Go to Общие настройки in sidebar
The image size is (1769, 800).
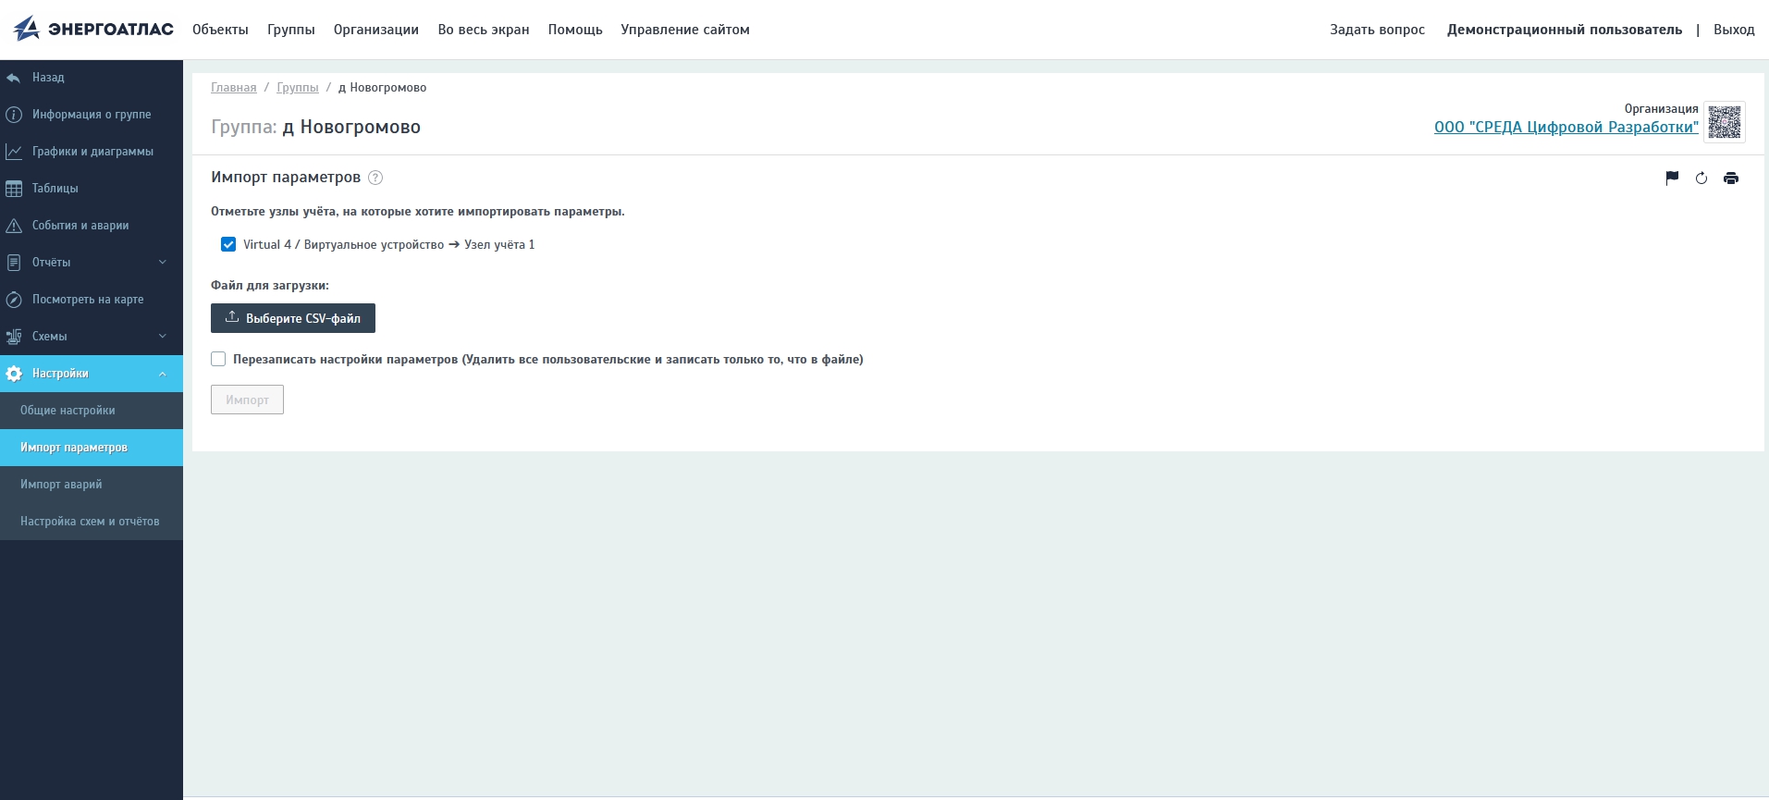click(x=92, y=411)
